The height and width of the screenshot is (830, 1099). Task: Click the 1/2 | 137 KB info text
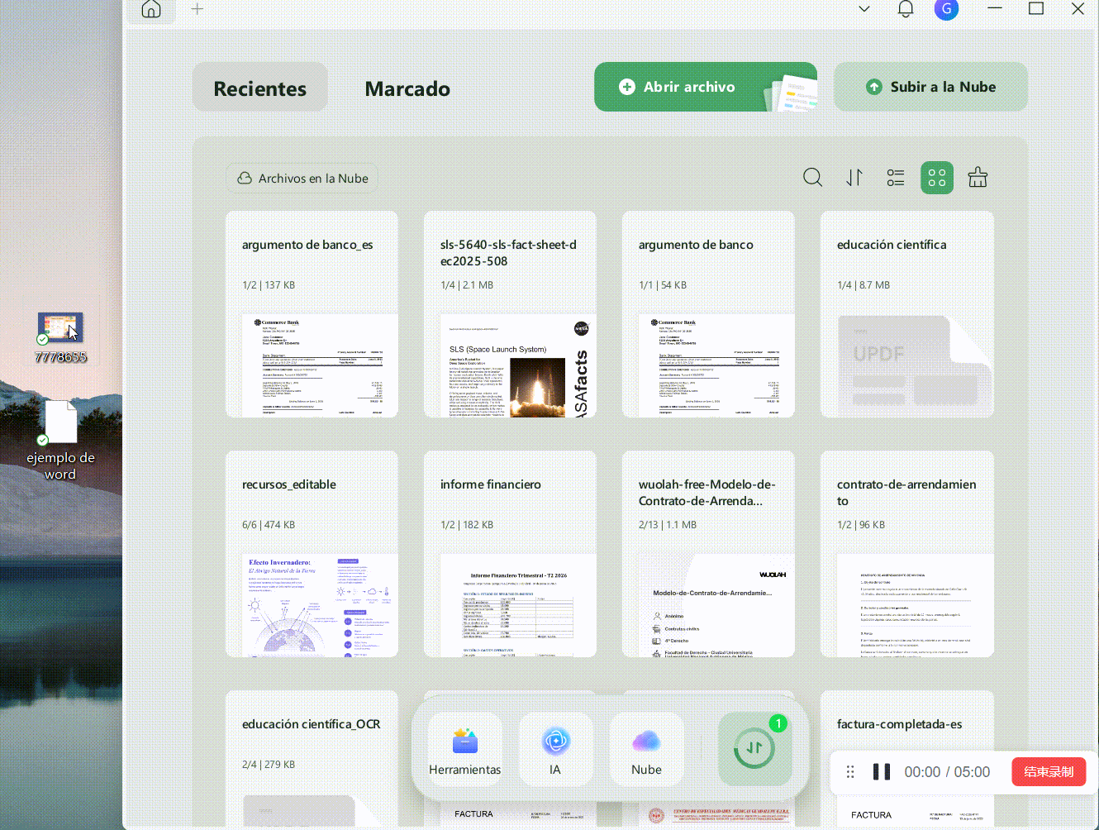pyautogui.click(x=269, y=285)
